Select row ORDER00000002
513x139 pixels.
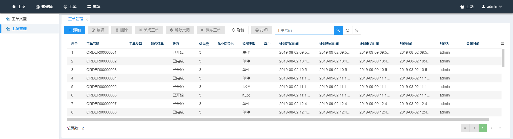tap(284, 61)
